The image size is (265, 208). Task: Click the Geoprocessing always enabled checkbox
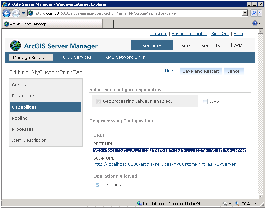tap(99, 101)
